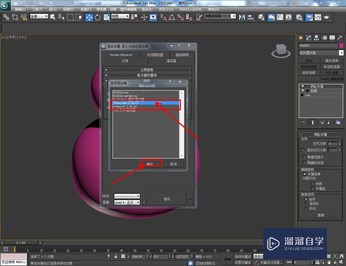Switch to 光线跟踪器 tab
346x266 pixels.
click(x=155, y=55)
